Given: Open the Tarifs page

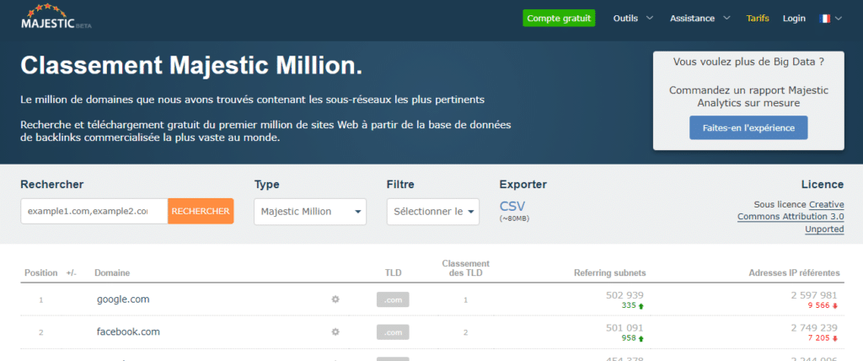Looking at the screenshot, I should click(758, 19).
